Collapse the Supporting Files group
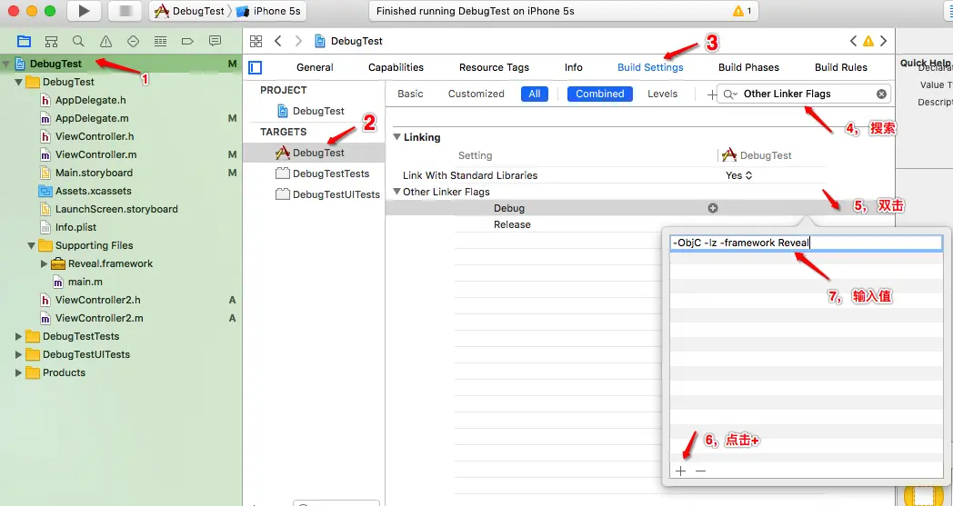 click(x=32, y=245)
